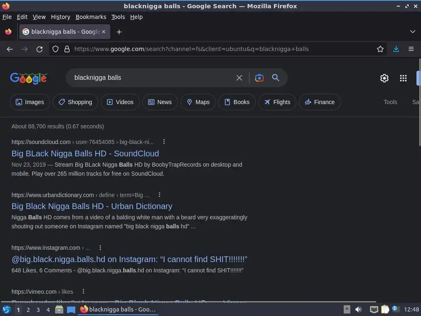Click the show desktop taskbar icon
The image size is (421, 316).
pyautogui.click(x=71, y=310)
